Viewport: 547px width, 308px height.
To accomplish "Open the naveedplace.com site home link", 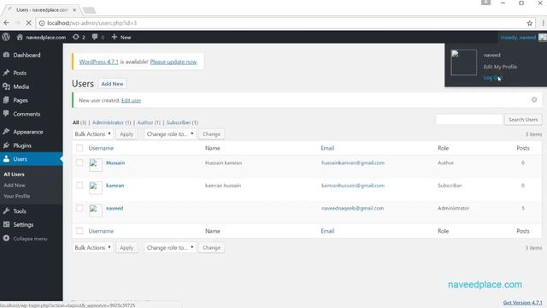I will [x=41, y=37].
